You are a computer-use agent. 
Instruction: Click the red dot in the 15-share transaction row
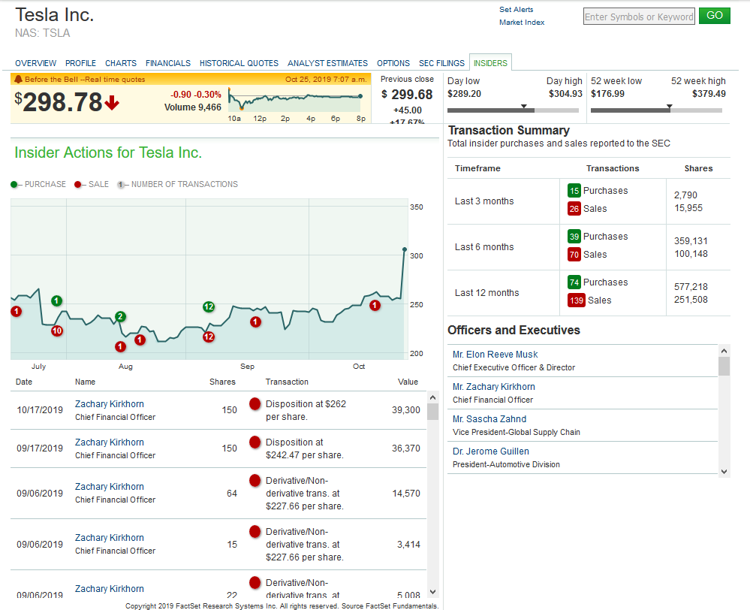pyautogui.click(x=255, y=531)
